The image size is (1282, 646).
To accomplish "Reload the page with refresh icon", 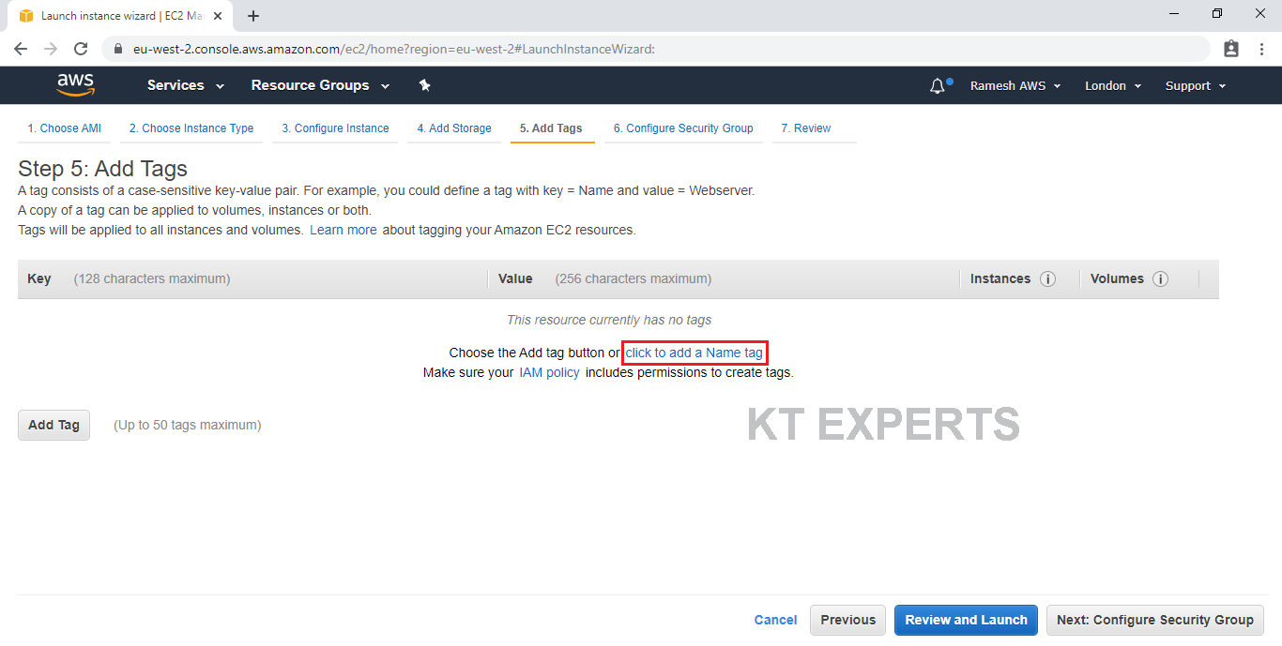I will [81, 49].
